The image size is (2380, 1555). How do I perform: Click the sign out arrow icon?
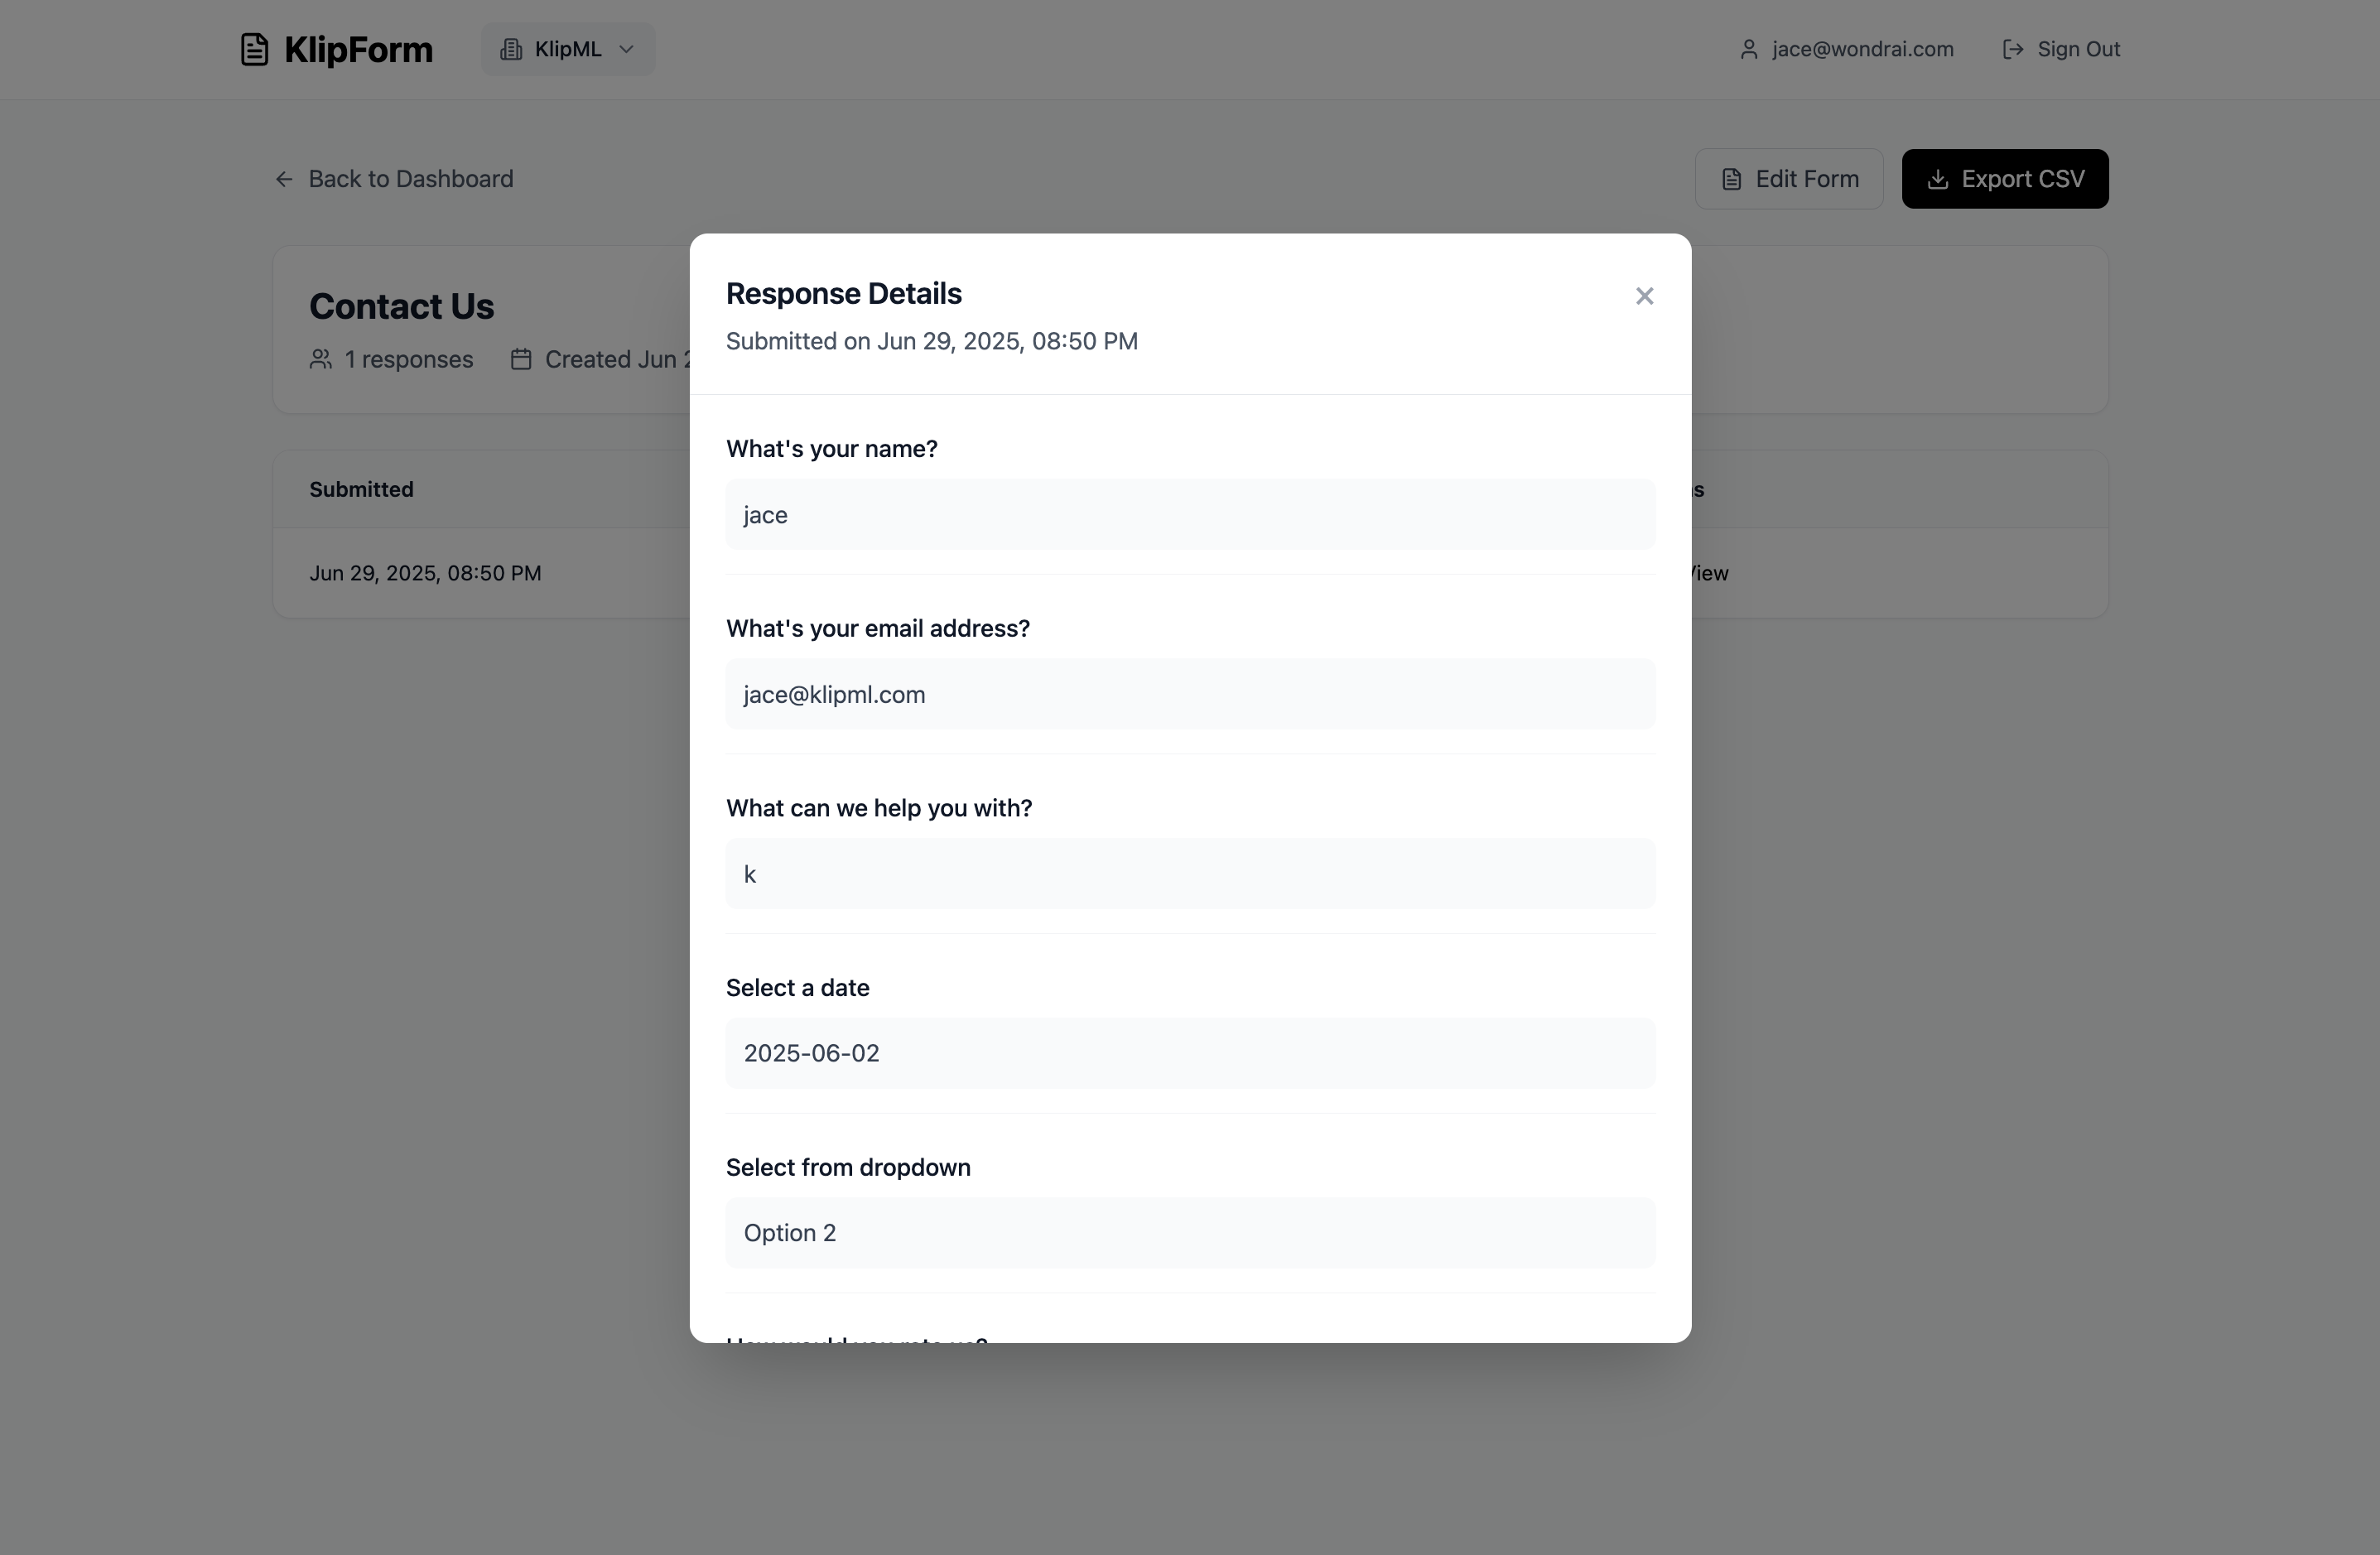pyautogui.click(x=2012, y=49)
